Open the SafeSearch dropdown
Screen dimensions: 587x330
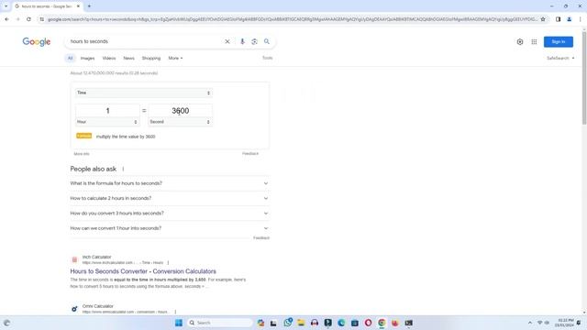coord(560,59)
